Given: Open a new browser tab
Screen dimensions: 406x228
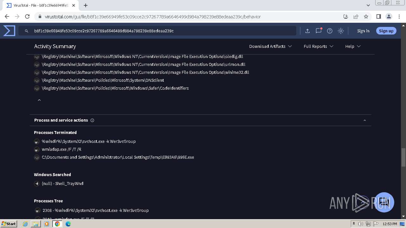Looking at the screenshot, I should tap(86, 5).
